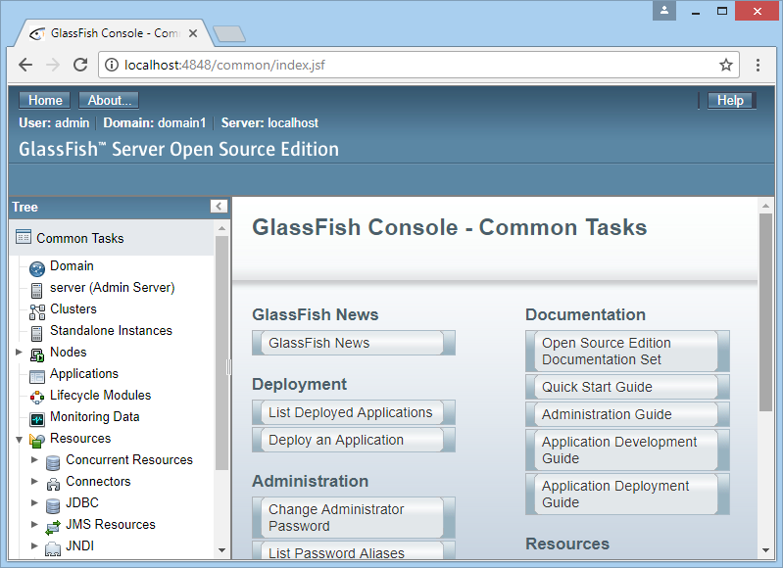
Task: Click the Monitoring Data chart icon
Action: coord(37,419)
